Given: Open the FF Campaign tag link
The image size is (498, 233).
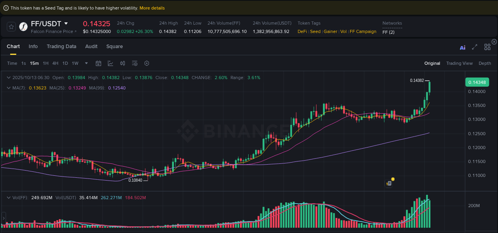Looking at the screenshot, I should (363, 31).
